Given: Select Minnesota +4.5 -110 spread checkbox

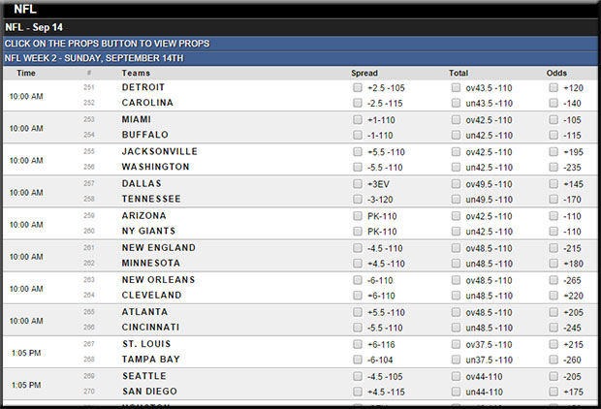Looking at the screenshot, I should 358,264.
